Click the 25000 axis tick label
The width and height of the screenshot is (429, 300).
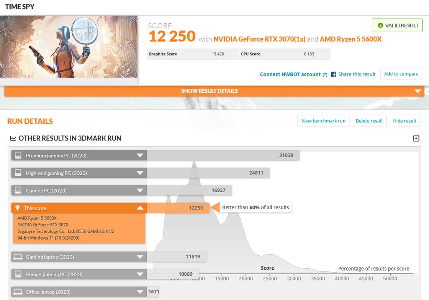[270, 279]
